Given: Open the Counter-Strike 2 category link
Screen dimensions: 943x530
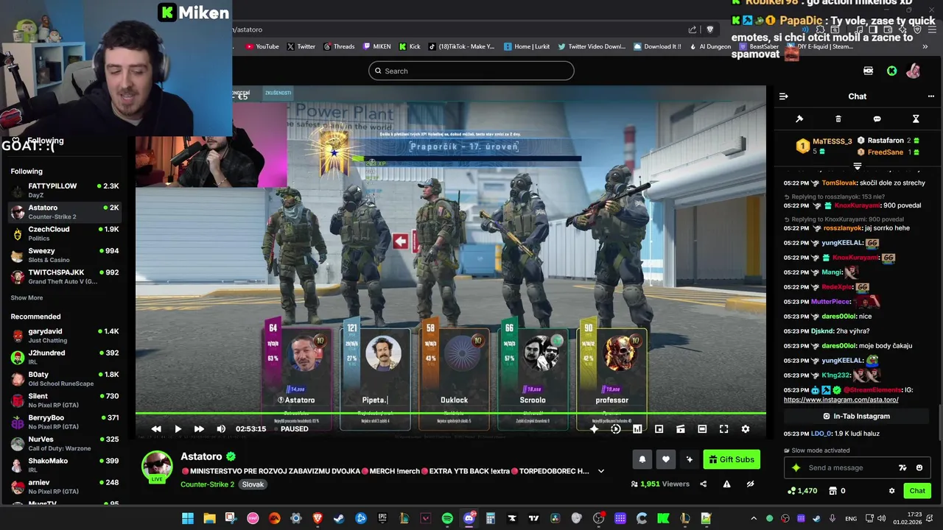Looking at the screenshot, I should point(207,484).
